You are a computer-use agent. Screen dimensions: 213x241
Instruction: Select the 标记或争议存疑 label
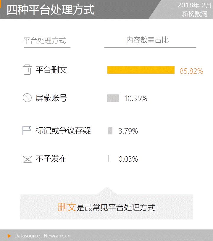tap(63, 131)
